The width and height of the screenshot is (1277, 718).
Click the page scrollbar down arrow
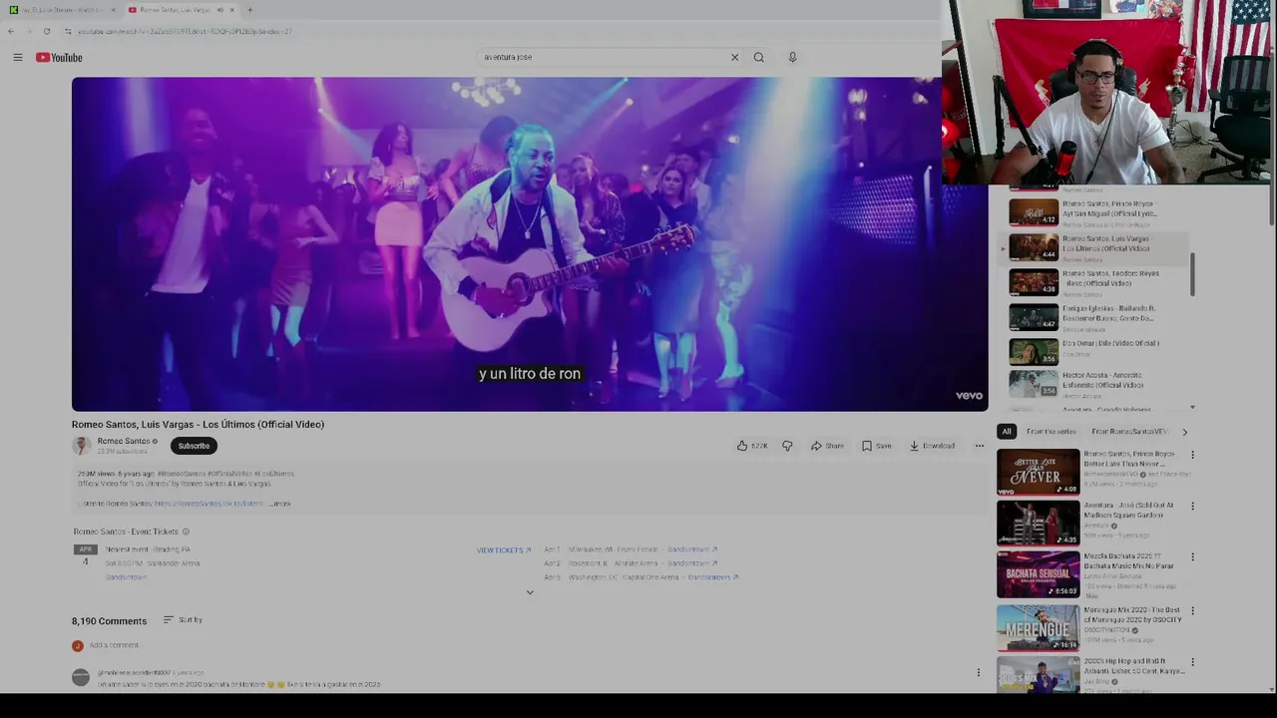(x=1272, y=688)
